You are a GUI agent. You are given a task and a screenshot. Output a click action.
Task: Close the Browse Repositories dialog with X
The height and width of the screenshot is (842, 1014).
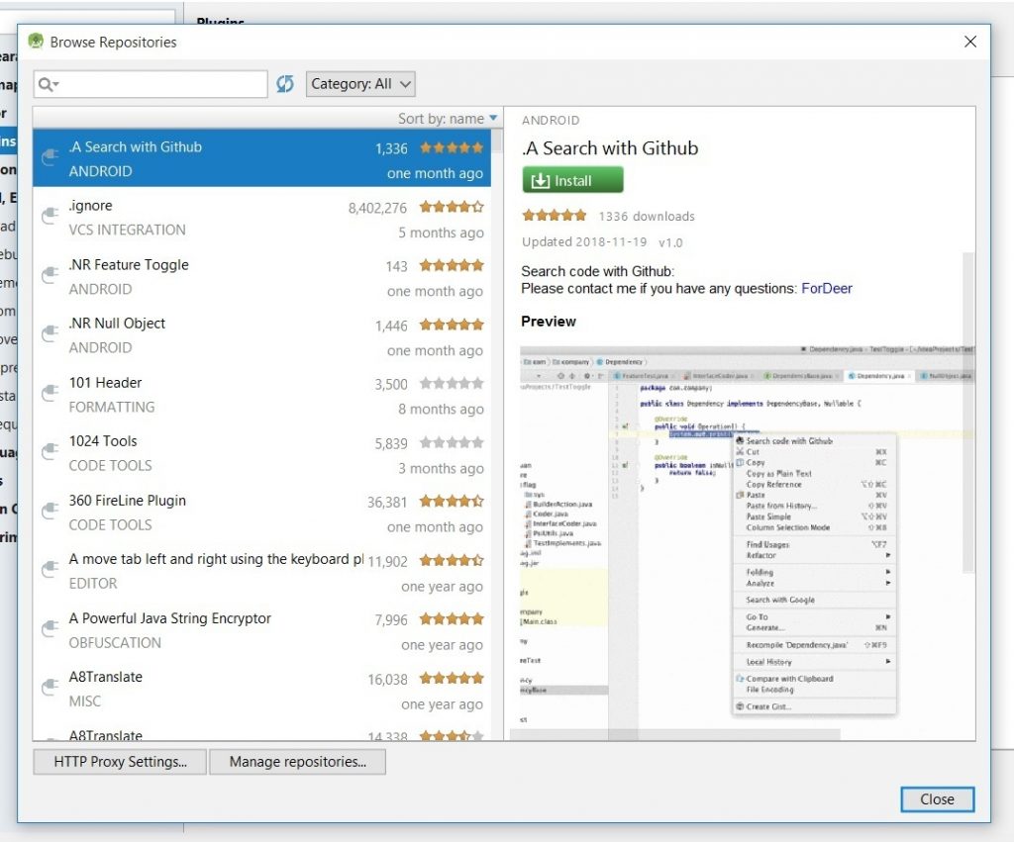pos(970,42)
